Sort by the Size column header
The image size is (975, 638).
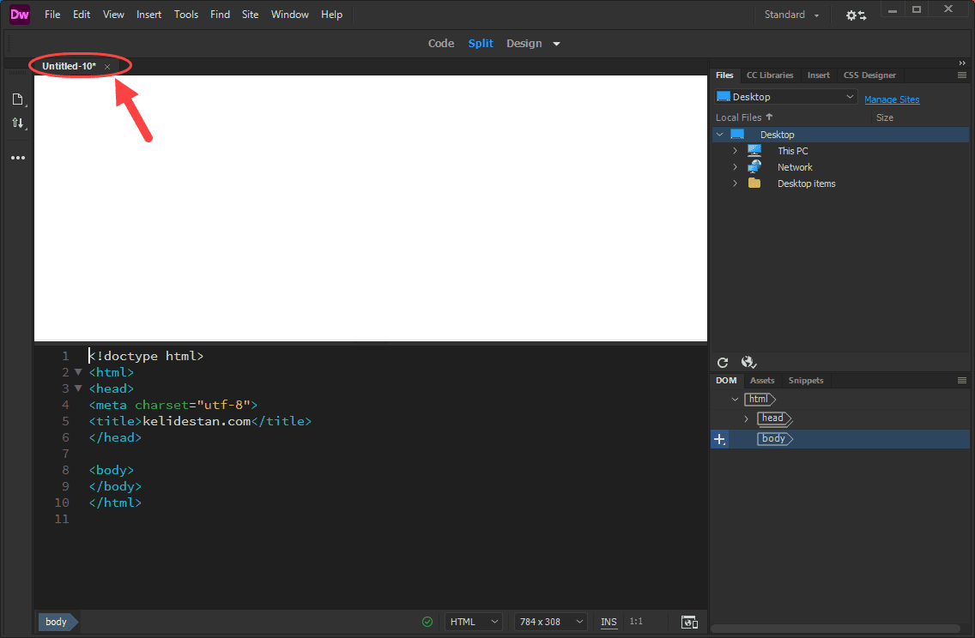884,117
